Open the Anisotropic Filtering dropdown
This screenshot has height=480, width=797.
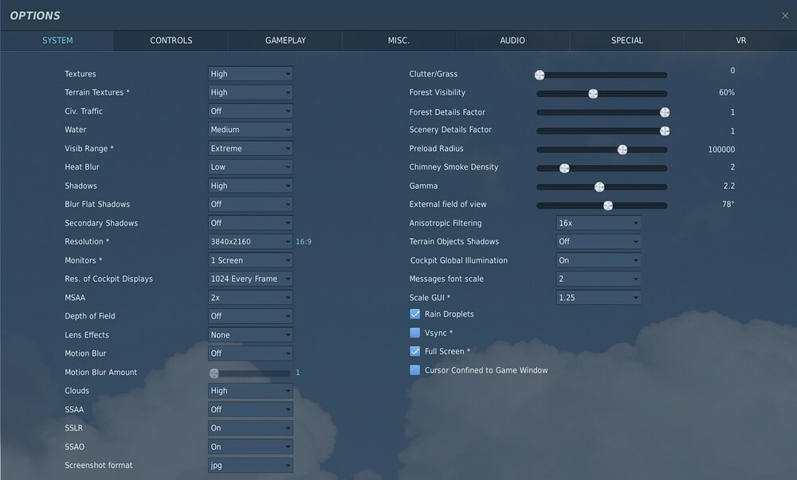pyautogui.click(x=599, y=222)
